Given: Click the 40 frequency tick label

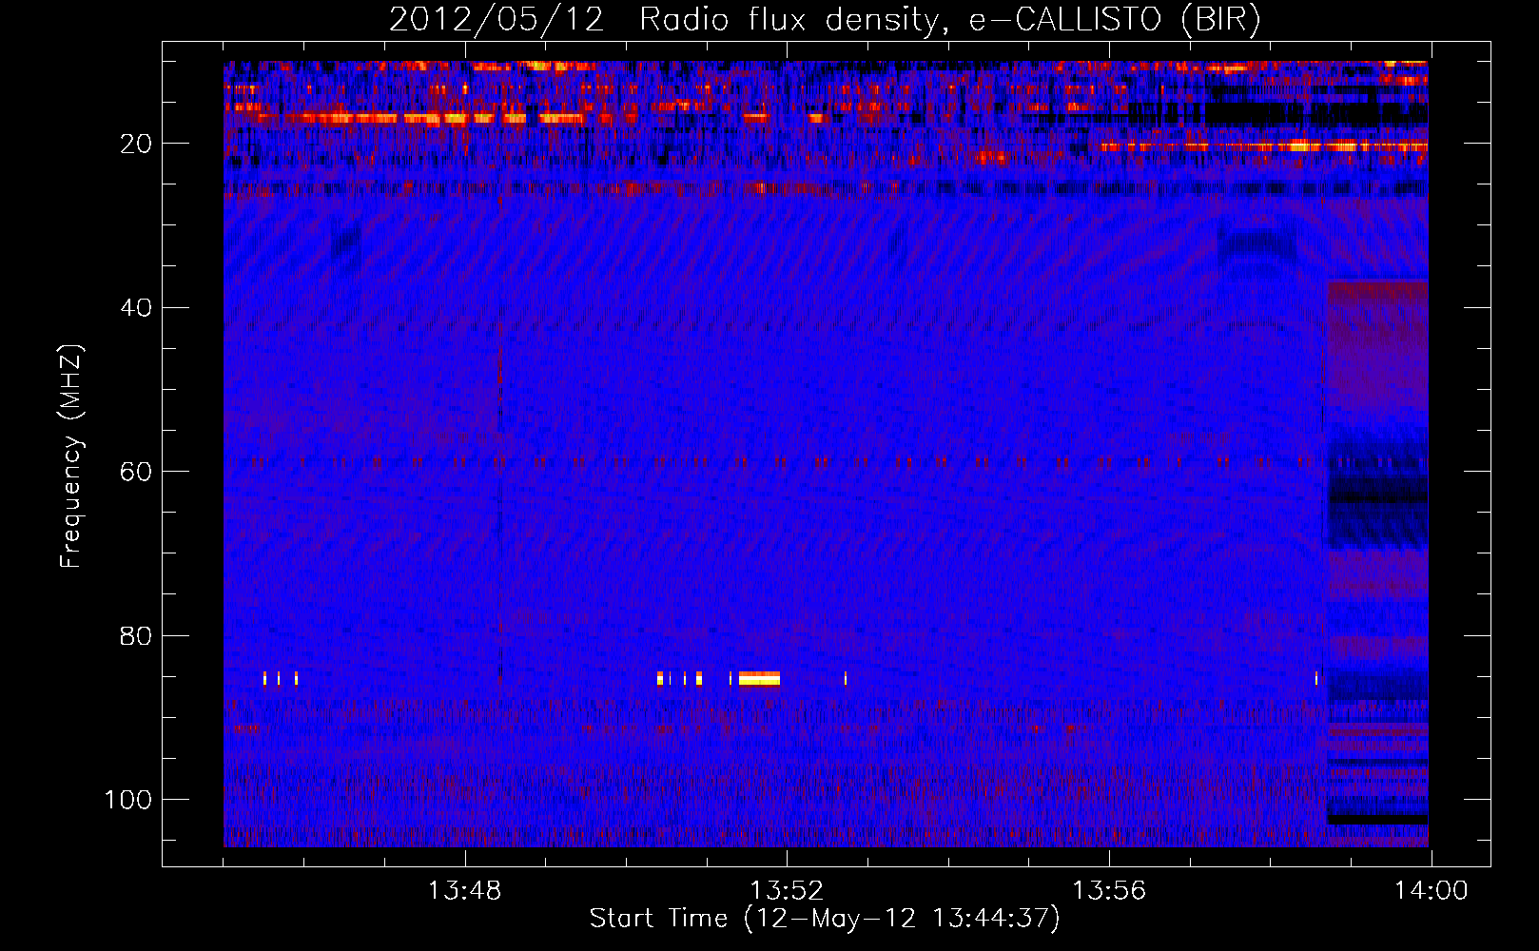Looking at the screenshot, I should point(137,307).
